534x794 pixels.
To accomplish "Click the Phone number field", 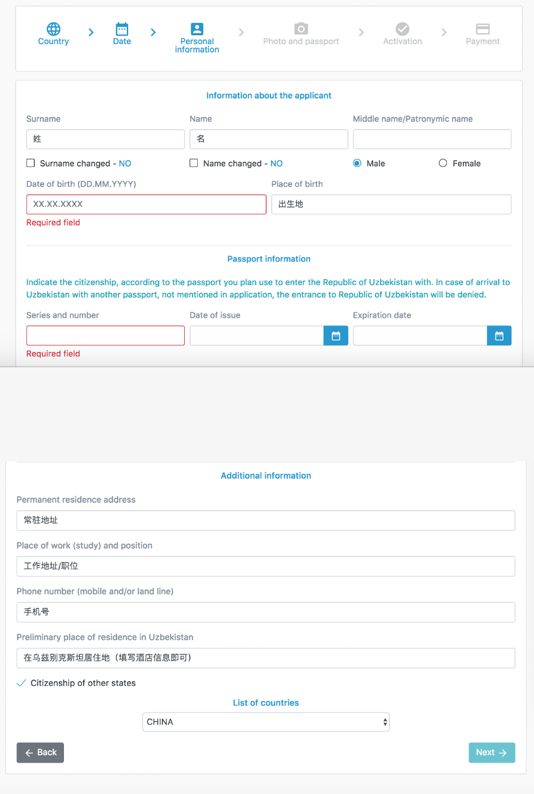I will click(266, 612).
